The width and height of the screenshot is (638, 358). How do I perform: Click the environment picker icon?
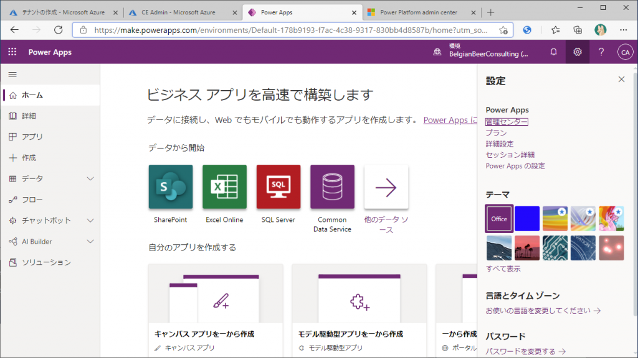coord(437,52)
